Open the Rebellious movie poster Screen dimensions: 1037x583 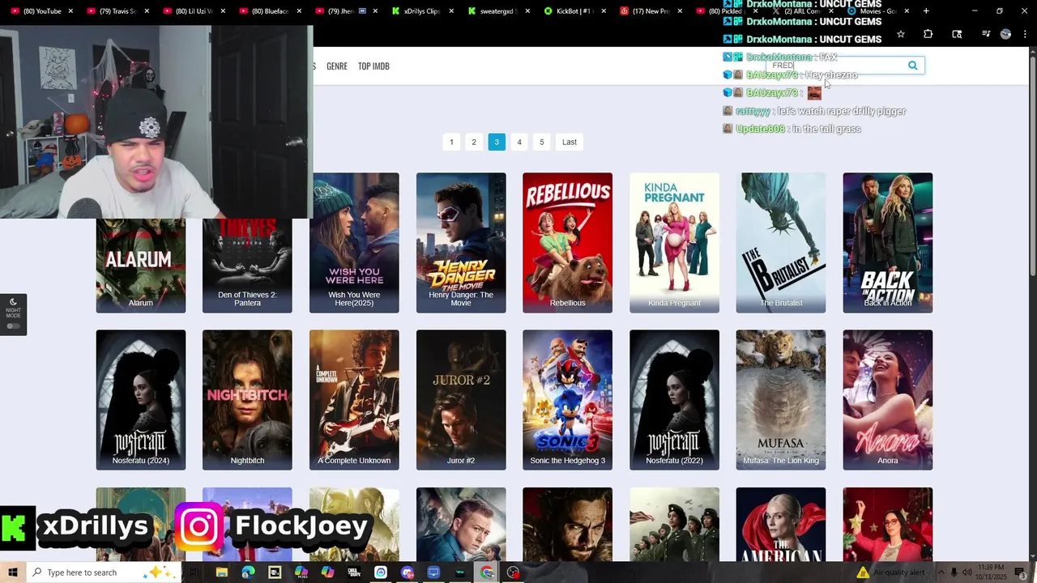click(567, 243)
